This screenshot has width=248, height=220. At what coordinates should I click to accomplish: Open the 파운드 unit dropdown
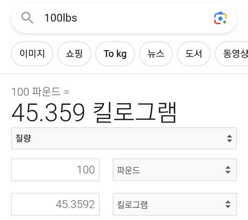pos(175,170)
